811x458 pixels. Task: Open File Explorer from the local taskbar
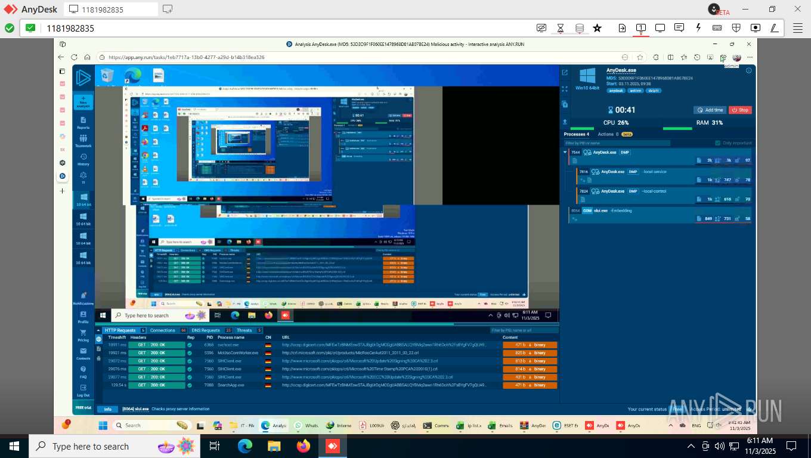pos(274,446)
